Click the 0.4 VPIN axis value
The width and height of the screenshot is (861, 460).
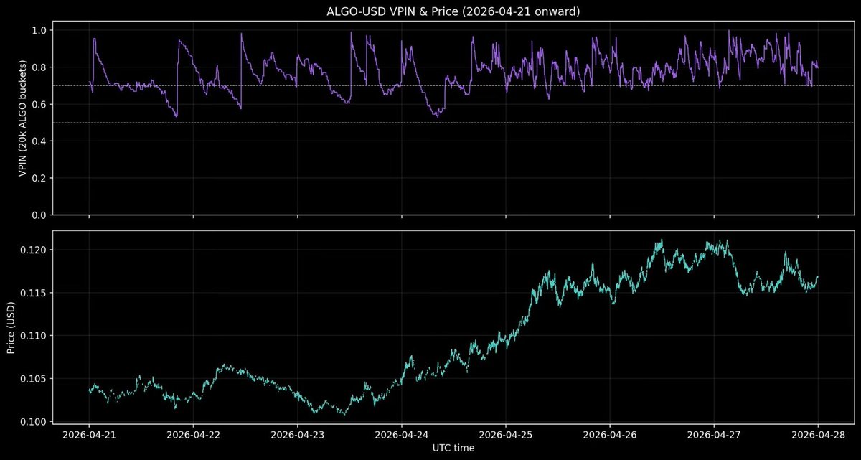[x=40, y=141]
